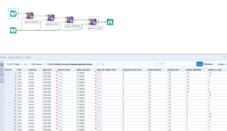Image resolution: width=227 pixels, height=131 pixels.
Task: Click the param_pricing annotation label
Action: [x=33, y=22]
